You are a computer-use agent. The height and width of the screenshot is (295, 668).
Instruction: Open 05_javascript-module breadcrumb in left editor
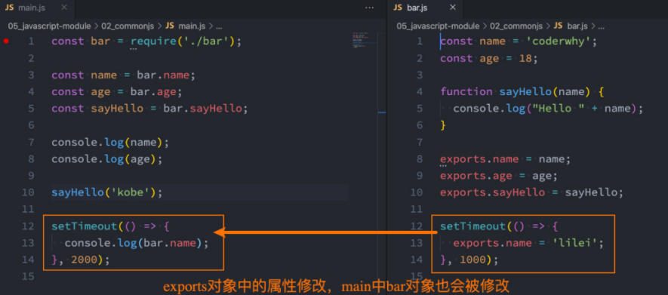tap(49, 26)
